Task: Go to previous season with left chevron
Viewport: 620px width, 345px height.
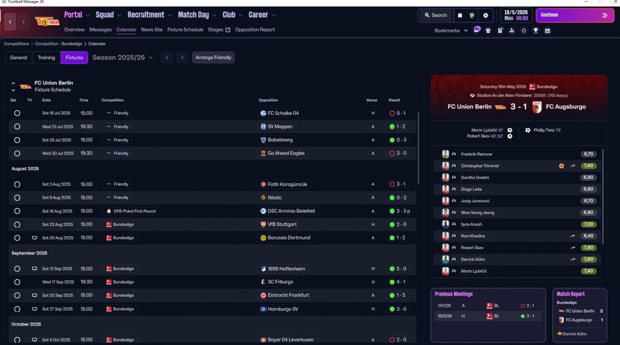Action: (167, 58)
